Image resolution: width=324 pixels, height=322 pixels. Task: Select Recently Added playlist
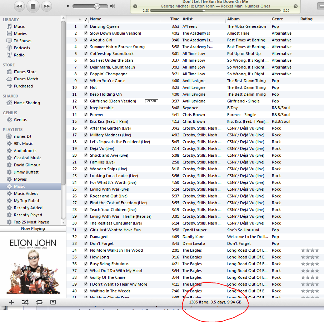click(x=28, y=208)
